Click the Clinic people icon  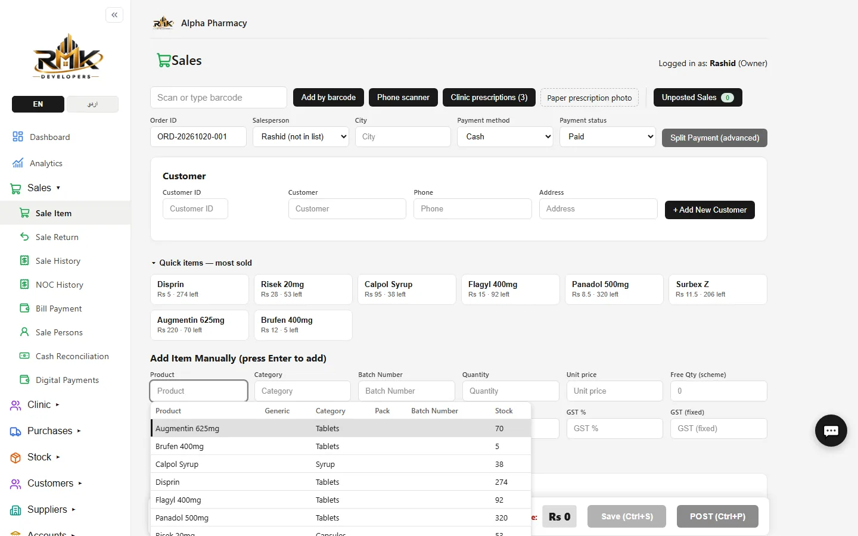[x=15, y=405]
